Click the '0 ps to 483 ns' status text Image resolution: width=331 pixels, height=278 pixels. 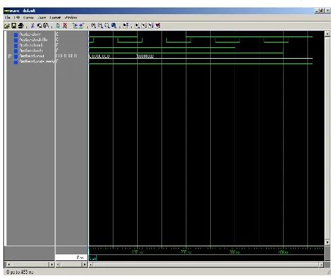(x=20, y=272)
